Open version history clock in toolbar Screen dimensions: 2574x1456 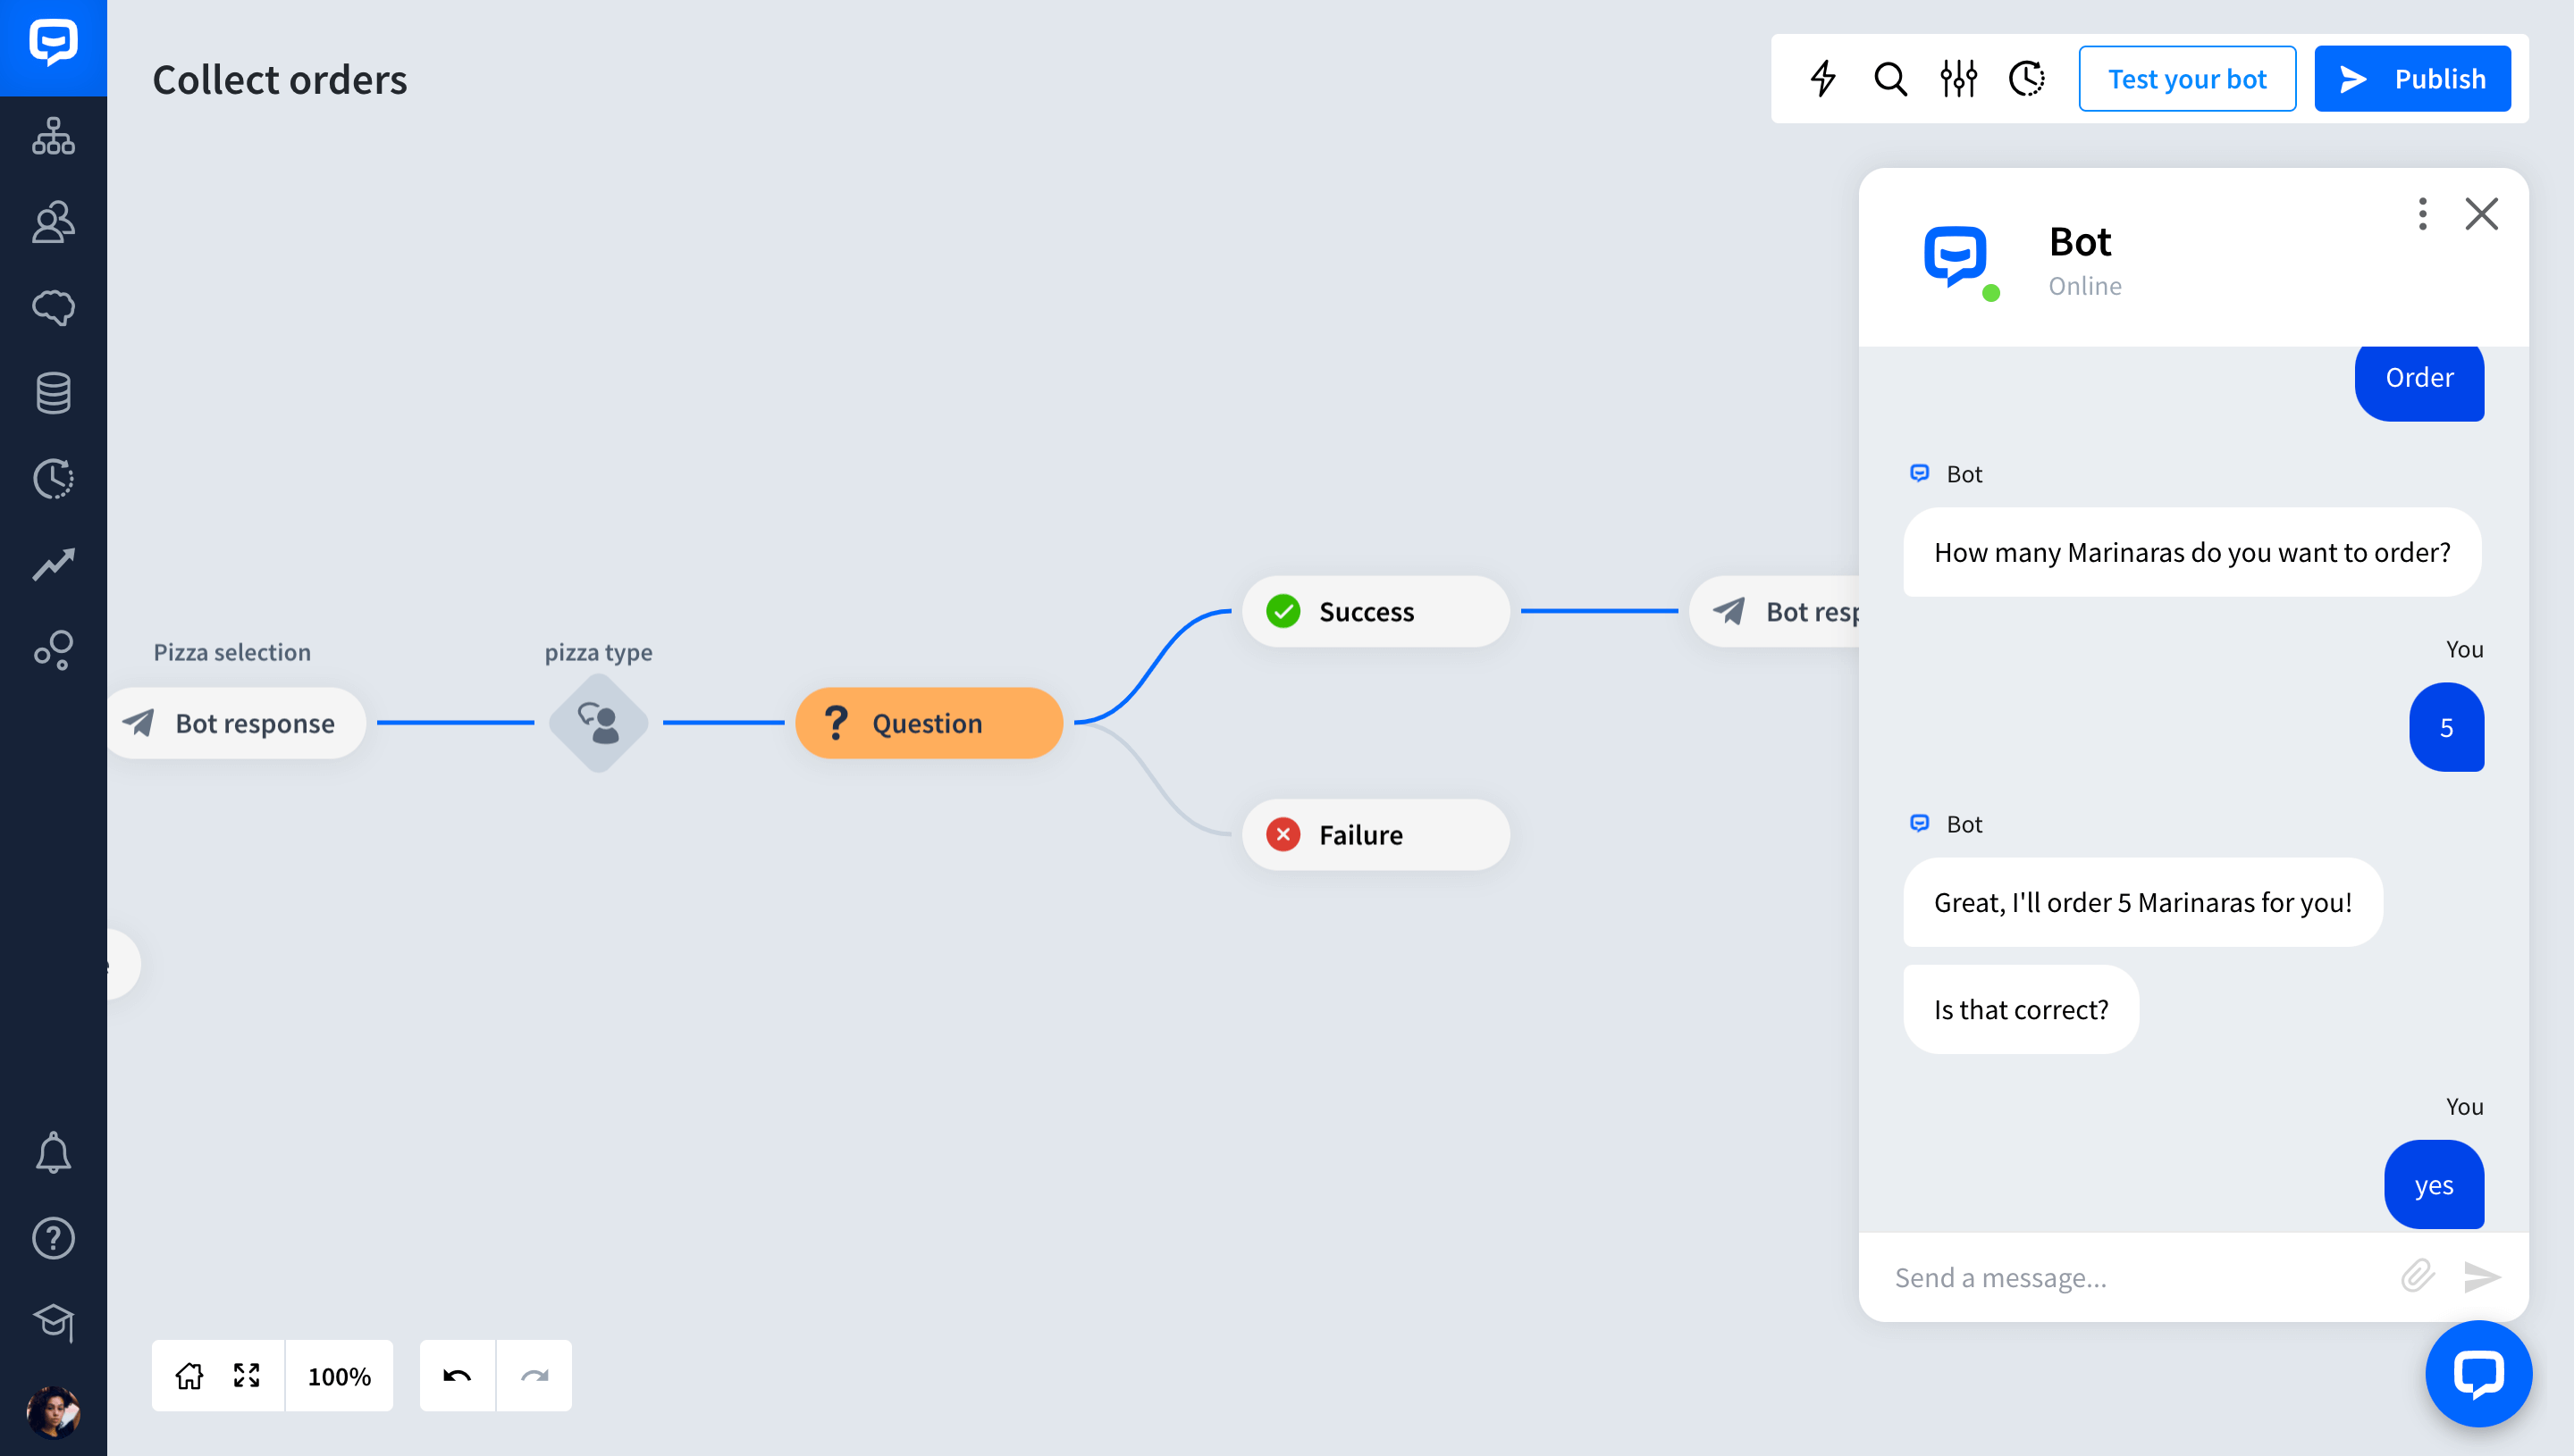tap(2026, 78)
